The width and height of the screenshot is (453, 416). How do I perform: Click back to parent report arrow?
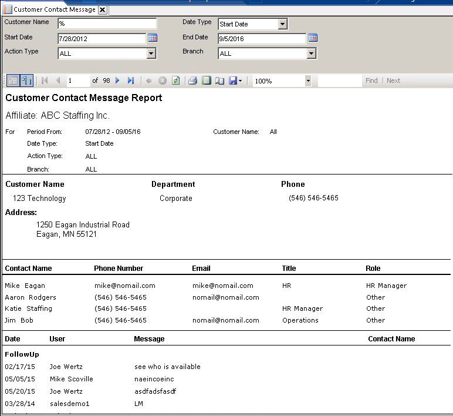[x=149, y=80]
